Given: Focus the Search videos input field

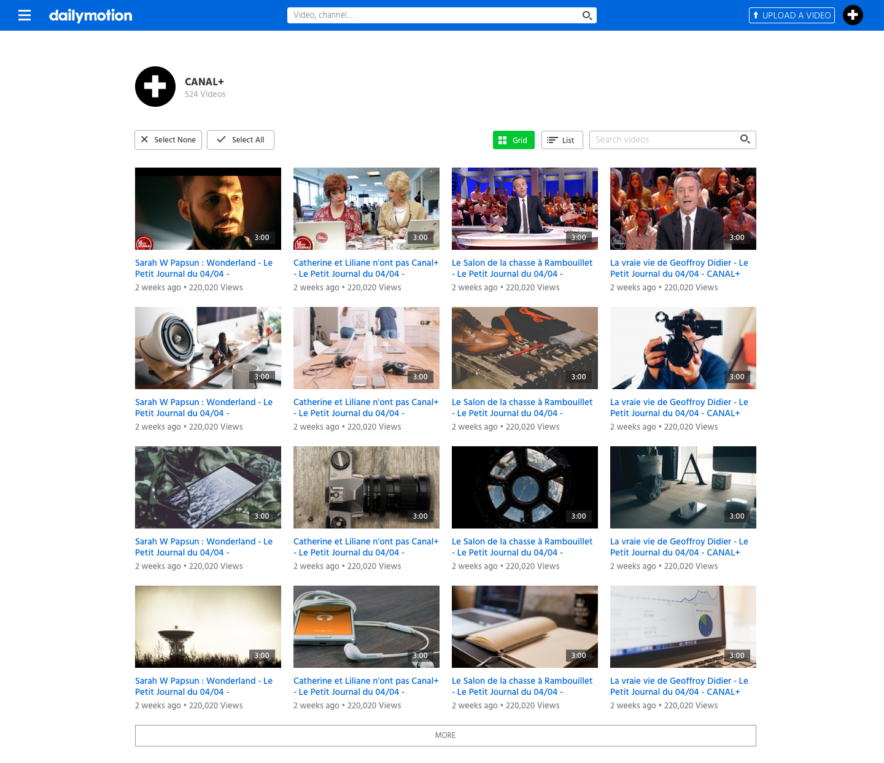Looking at the screenshot, I should click(x=663, y=139).
